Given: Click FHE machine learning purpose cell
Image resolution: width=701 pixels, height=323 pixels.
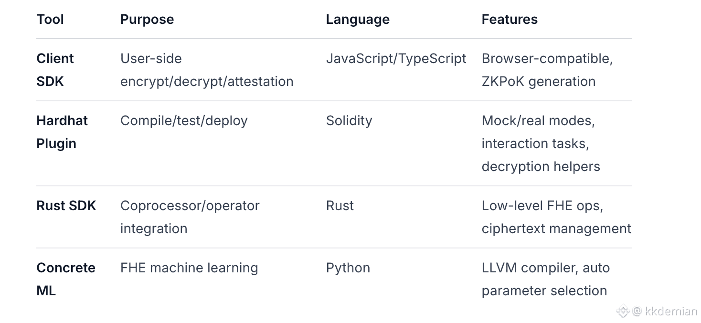Looking at the screenshot, I should click(x=189, y=268).
